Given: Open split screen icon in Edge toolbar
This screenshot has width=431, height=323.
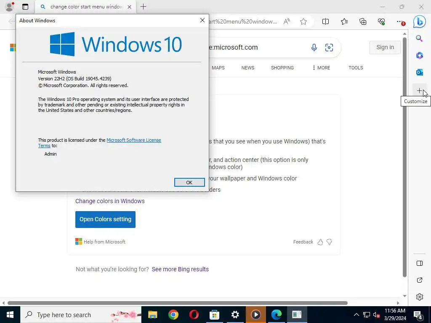Looking at the screenshot, I should click(325, 21).
